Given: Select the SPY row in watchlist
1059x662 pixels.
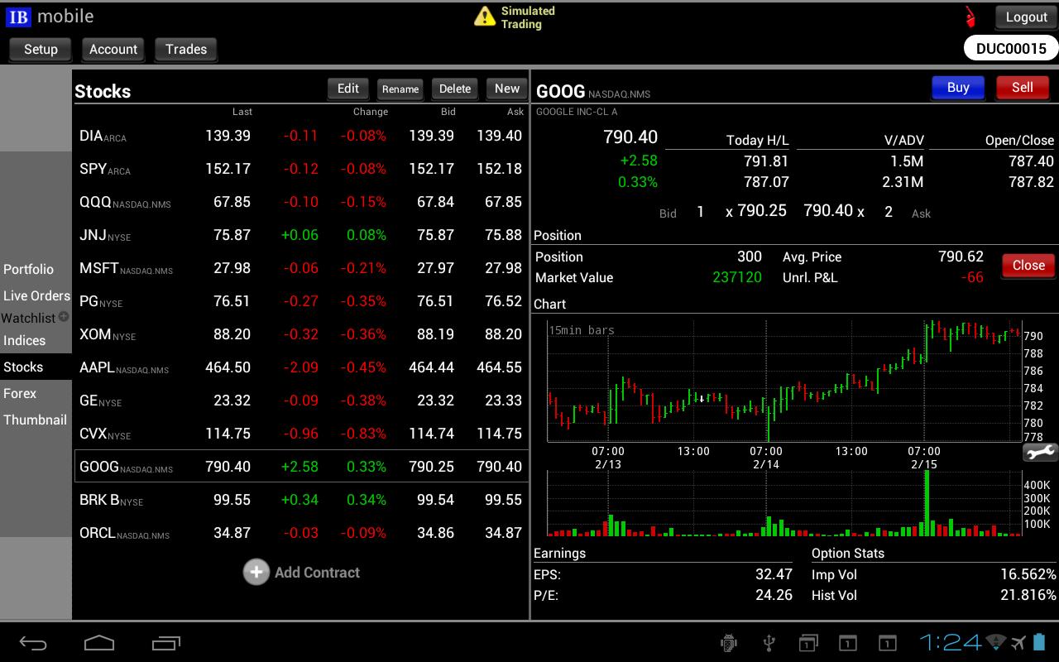Looking at the screenshot, I should (x=301, y=169).
